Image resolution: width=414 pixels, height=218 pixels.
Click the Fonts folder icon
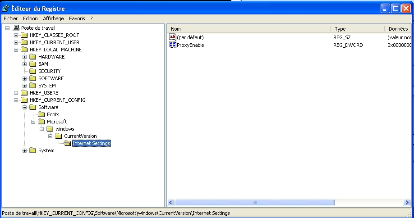pos(41,114)
